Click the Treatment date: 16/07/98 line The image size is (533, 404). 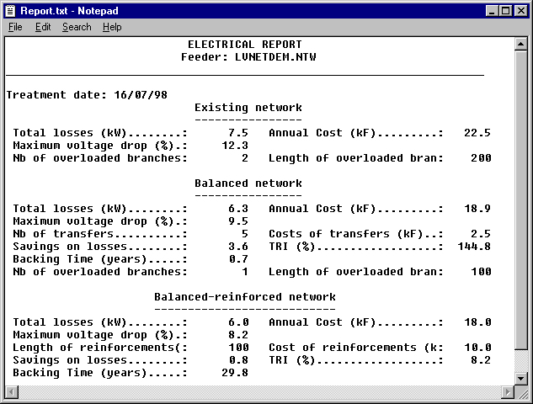[87, 95]
